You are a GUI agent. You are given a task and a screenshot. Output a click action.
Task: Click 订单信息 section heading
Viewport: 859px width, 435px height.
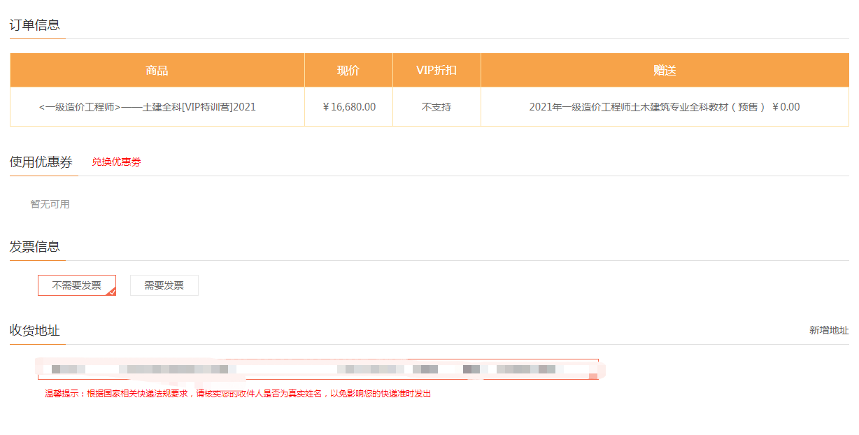tap(34, 25)
